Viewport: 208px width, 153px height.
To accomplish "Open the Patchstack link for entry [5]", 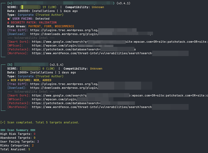I will 83,103.
